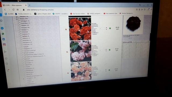
Task: Select the Гелиотроп category
Action: click(x=25, y=32)
